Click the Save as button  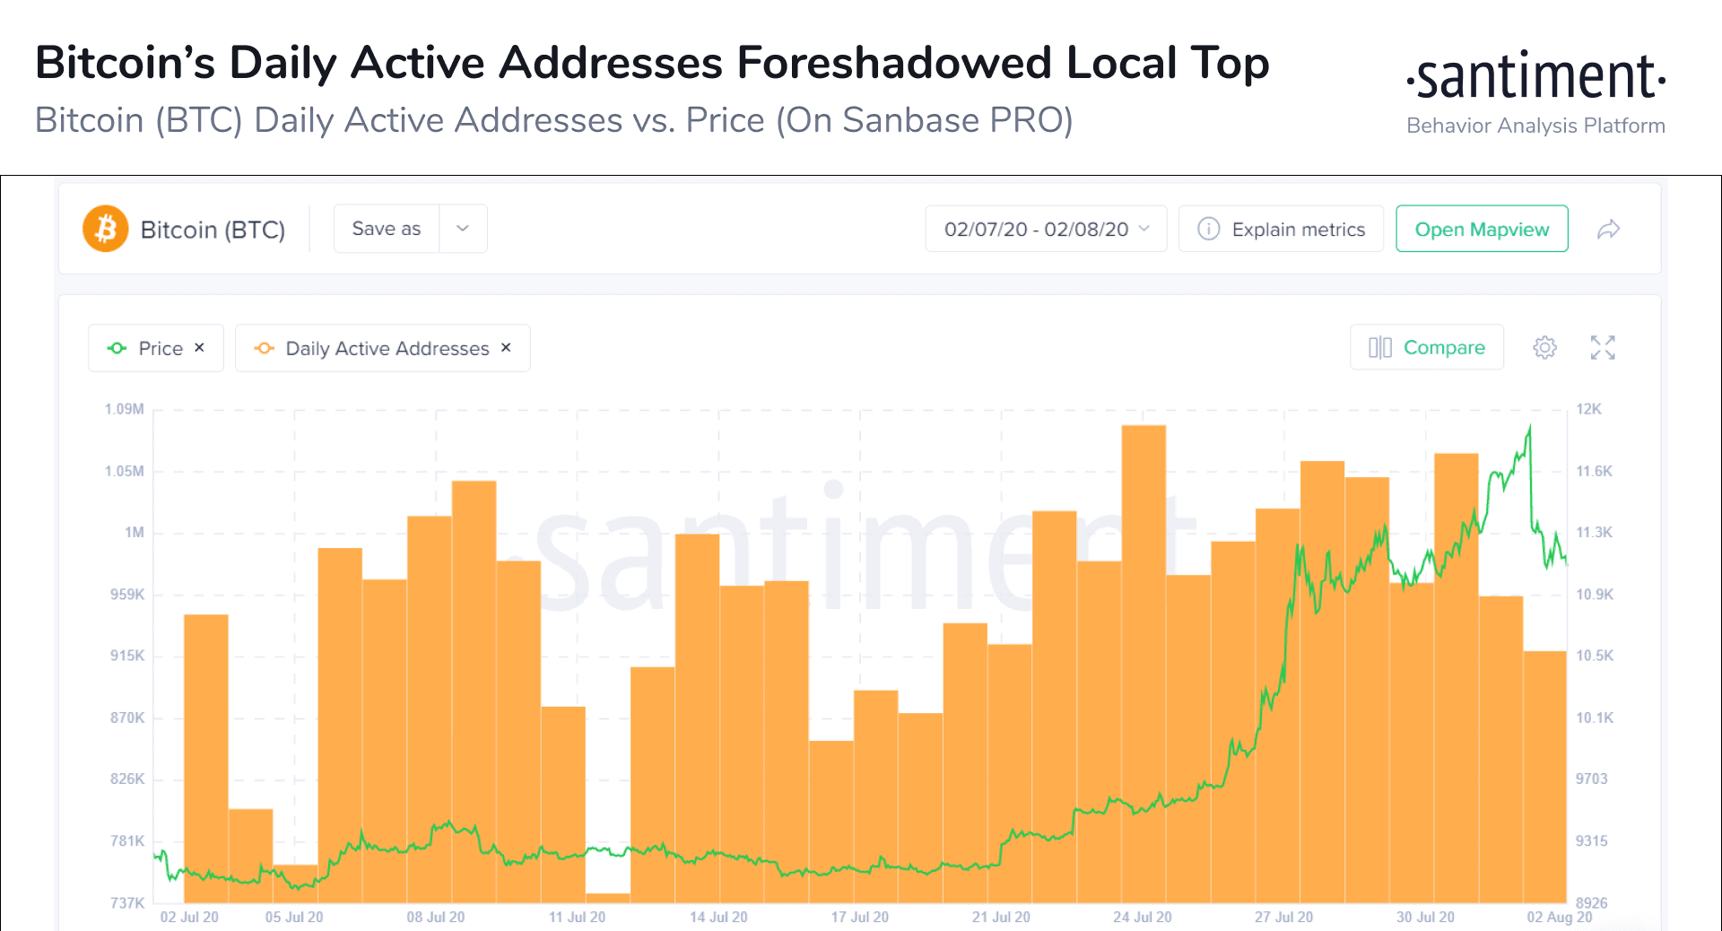pyautogui.click(x=387, y=229)
